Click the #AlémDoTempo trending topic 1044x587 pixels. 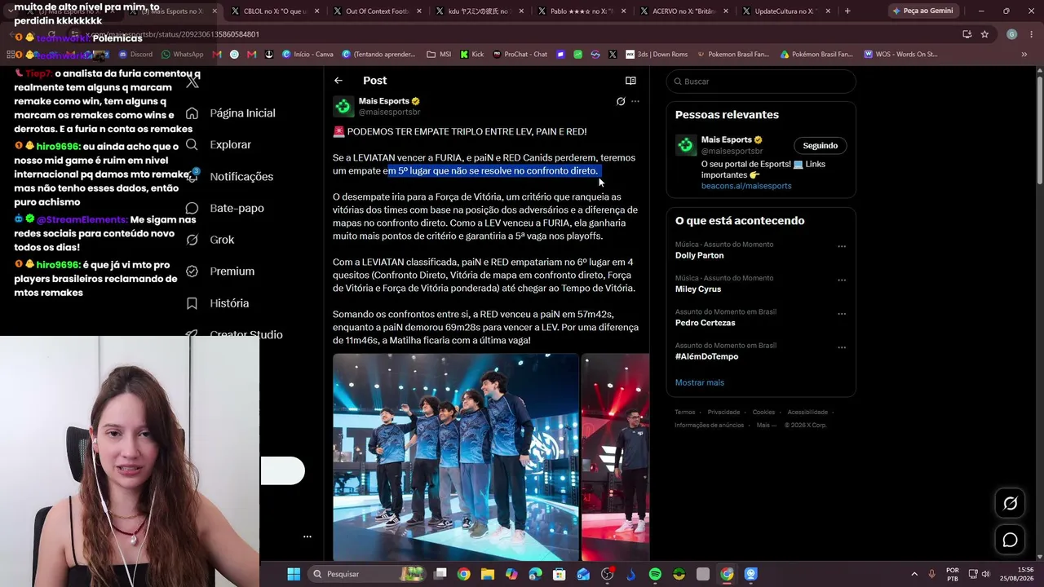707,356
